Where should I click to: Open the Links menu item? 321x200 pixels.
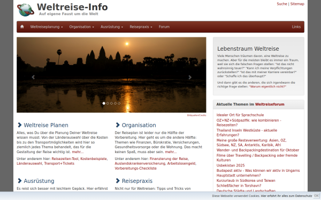click(296, 27)
